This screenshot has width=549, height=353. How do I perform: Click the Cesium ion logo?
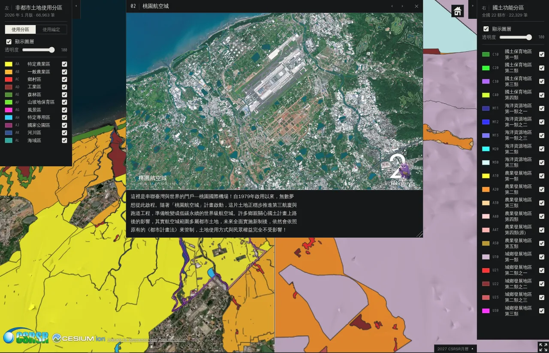(78, 338)
